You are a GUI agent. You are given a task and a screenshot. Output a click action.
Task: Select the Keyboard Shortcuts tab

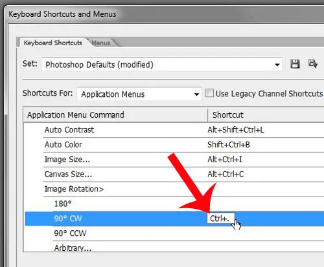53,43
